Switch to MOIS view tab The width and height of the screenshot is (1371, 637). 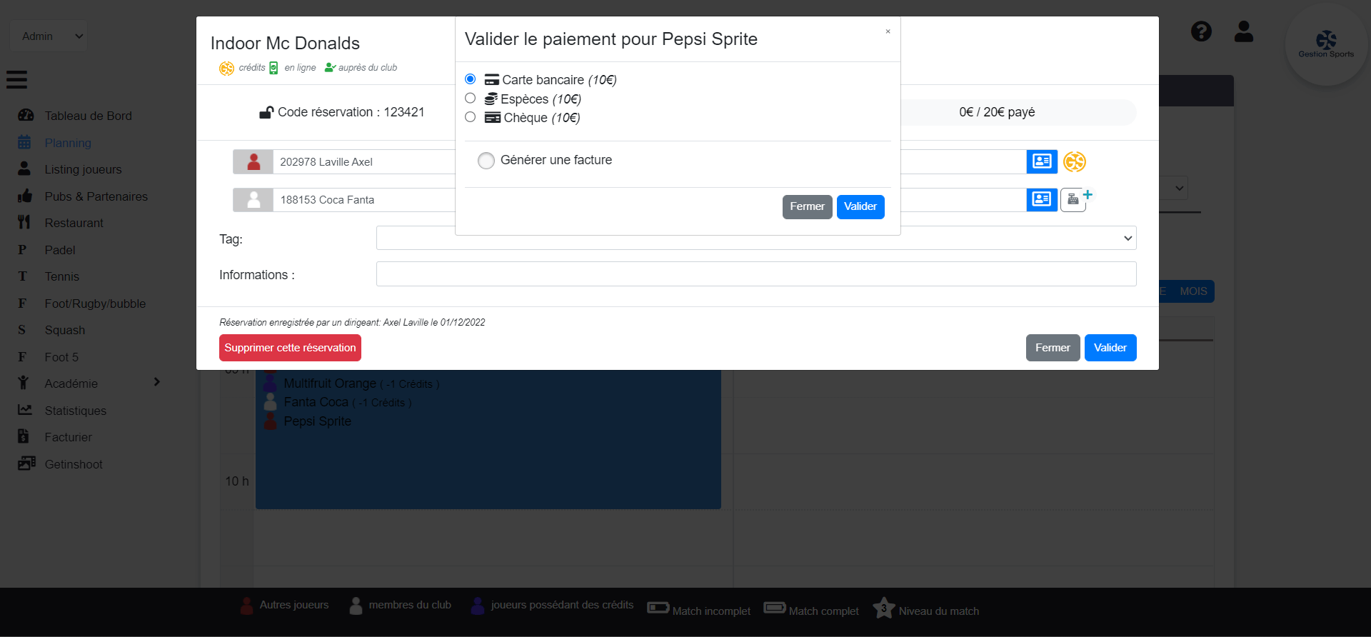pos(1193,291)
